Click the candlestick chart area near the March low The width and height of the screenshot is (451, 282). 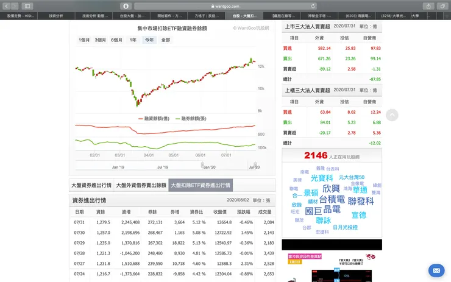click(137, 102)
